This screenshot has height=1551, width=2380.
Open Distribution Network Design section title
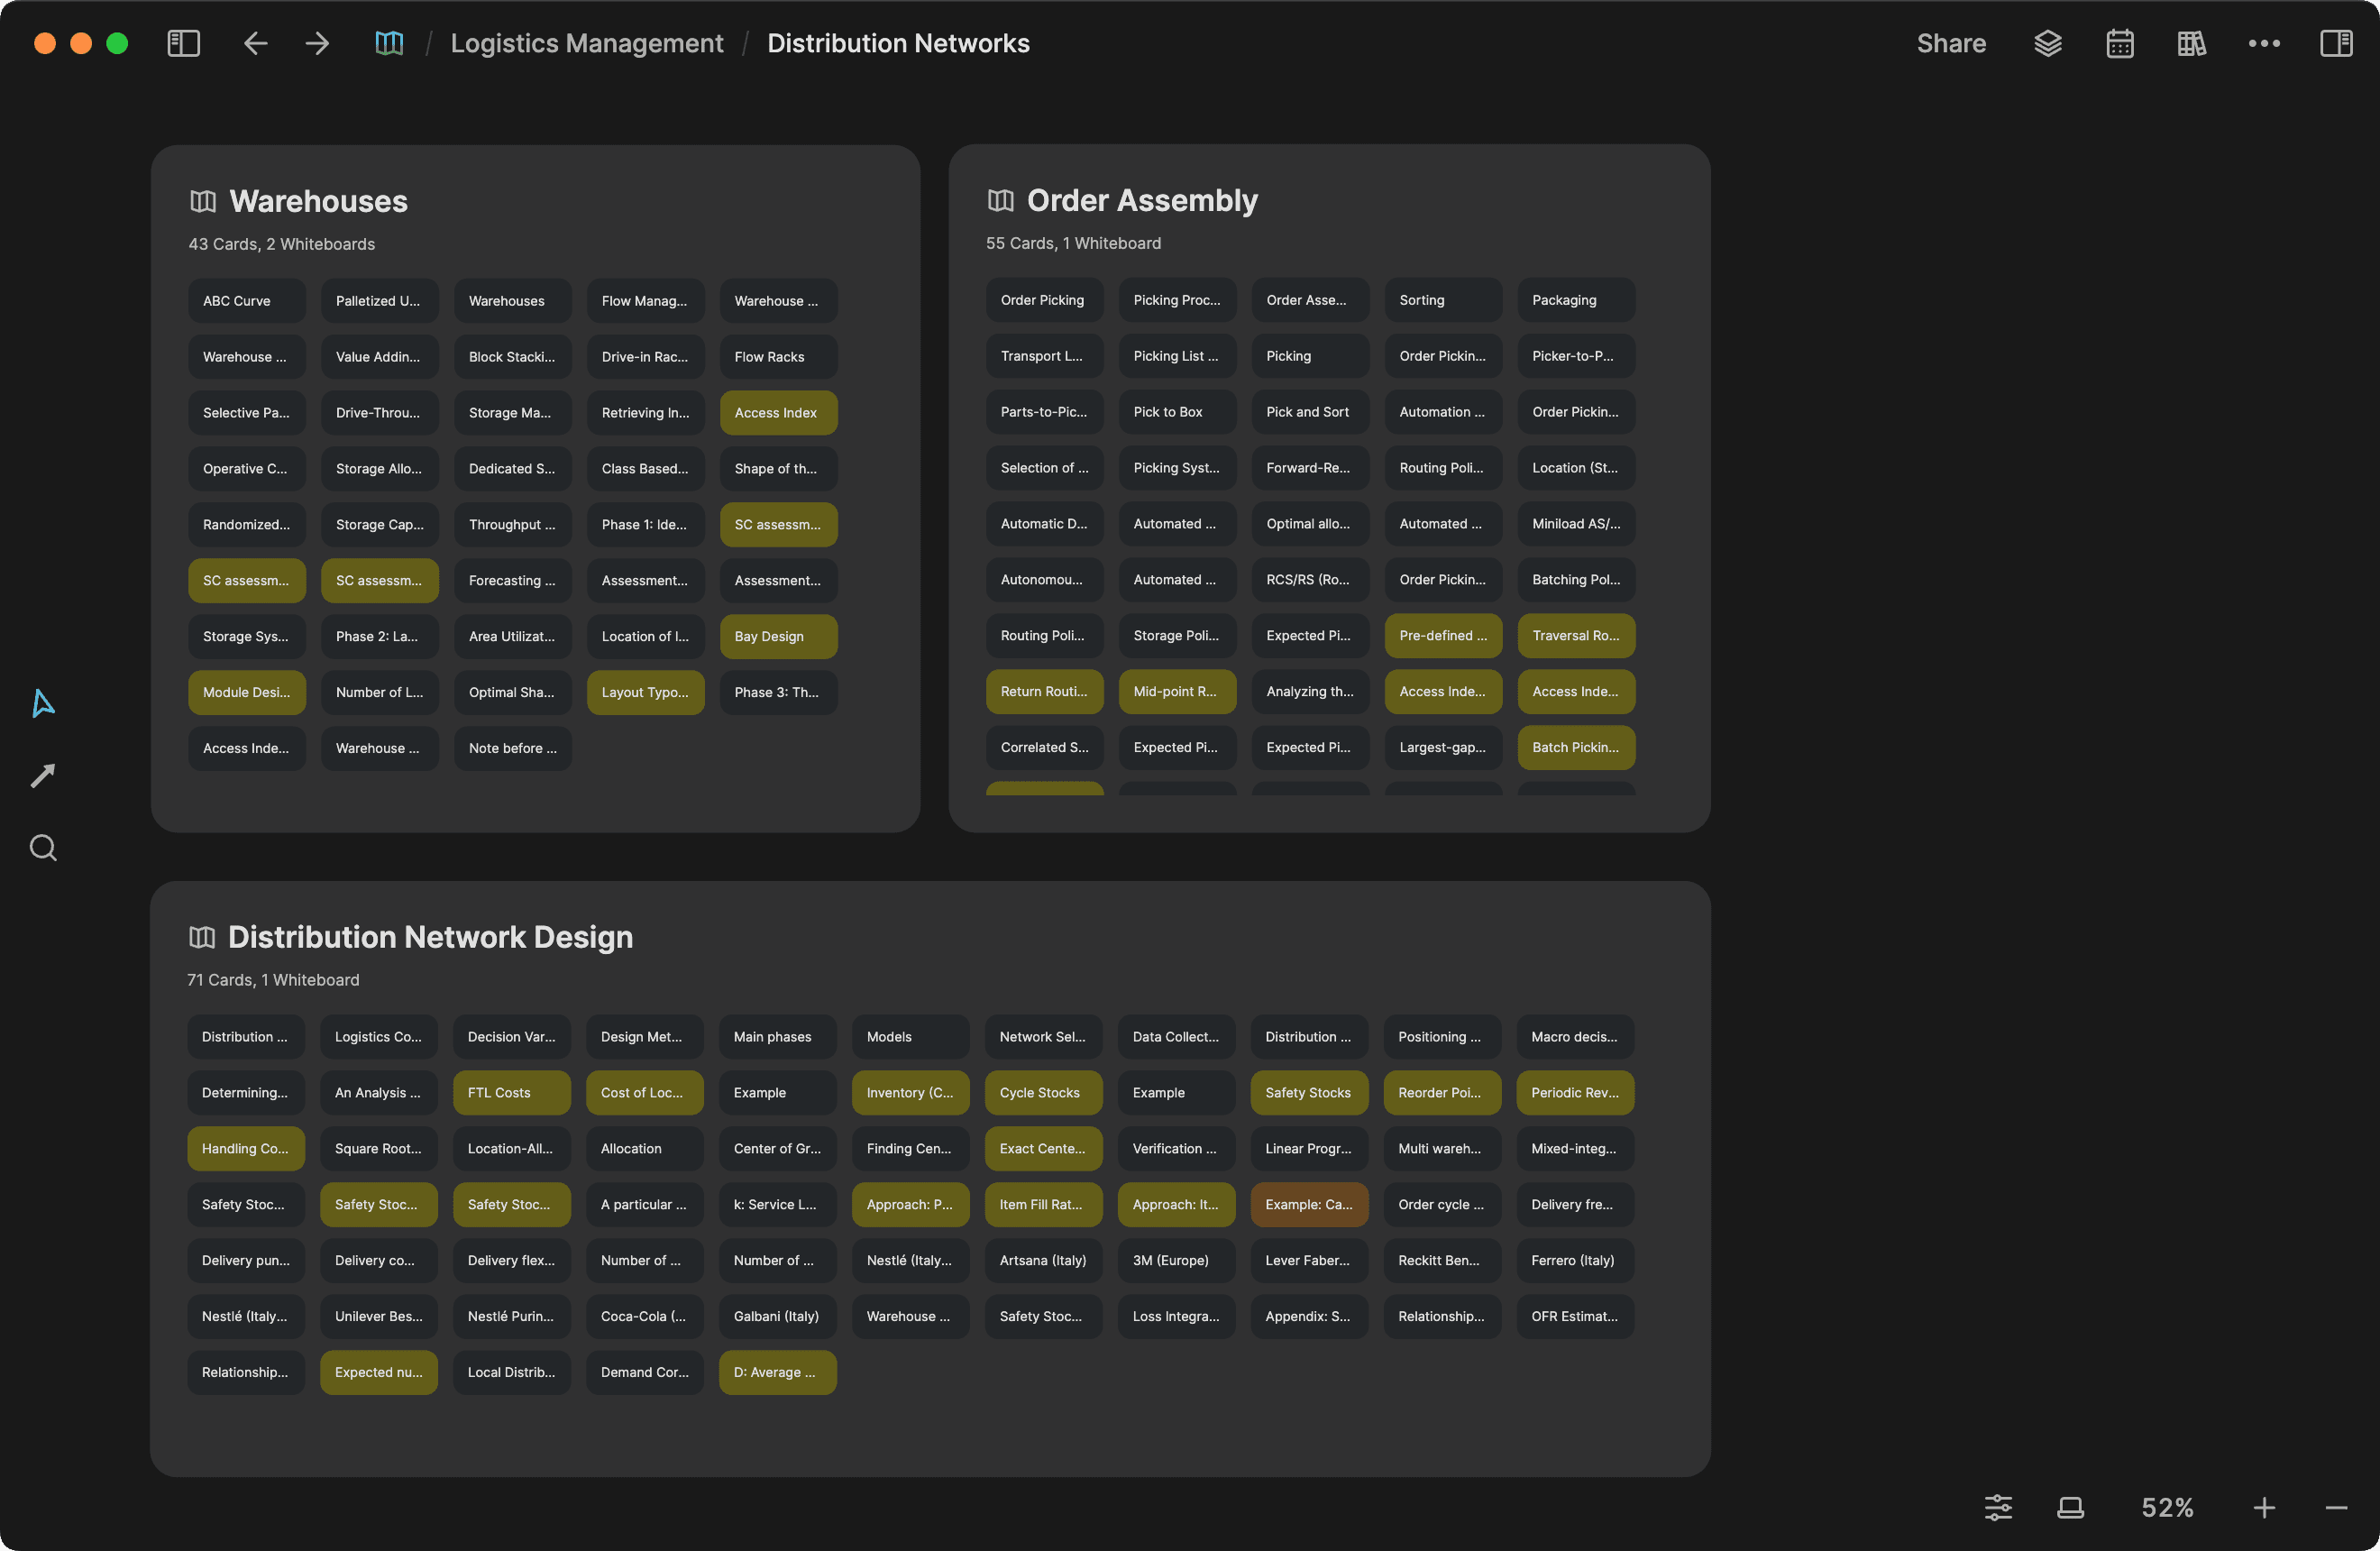[x=430, y=937]
